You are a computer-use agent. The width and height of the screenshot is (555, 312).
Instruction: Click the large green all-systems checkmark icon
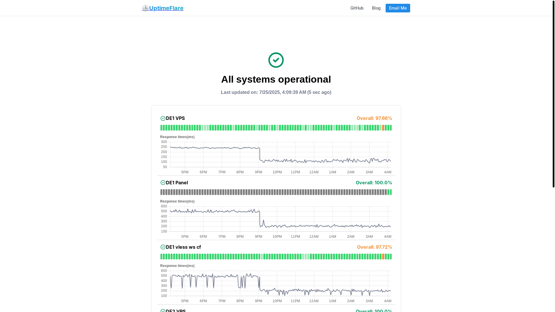(x=276, y=60)
